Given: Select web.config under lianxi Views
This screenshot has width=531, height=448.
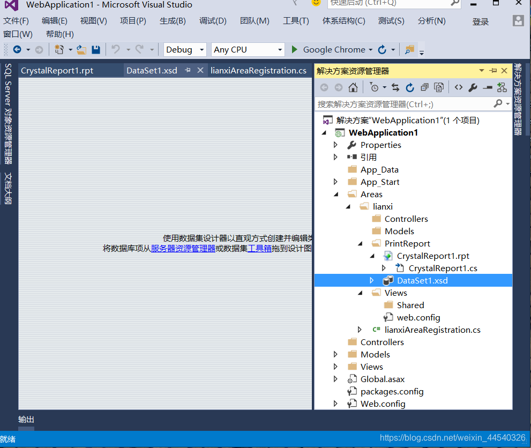Looking at the screenshot, I should point(418,317).
